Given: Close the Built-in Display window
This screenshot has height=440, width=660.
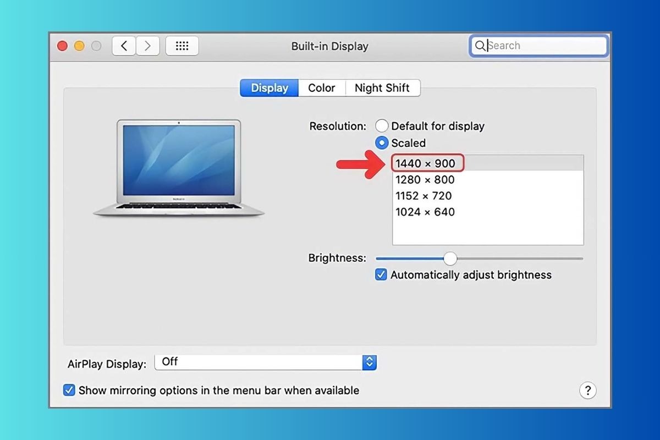Looking at the screenshot, I should tap(63, 46).
